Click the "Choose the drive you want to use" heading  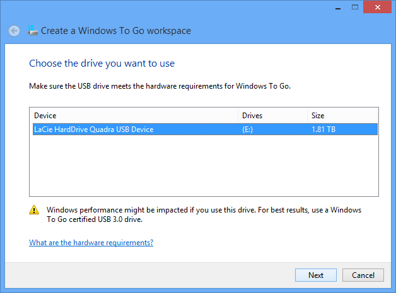click(102, 64)
